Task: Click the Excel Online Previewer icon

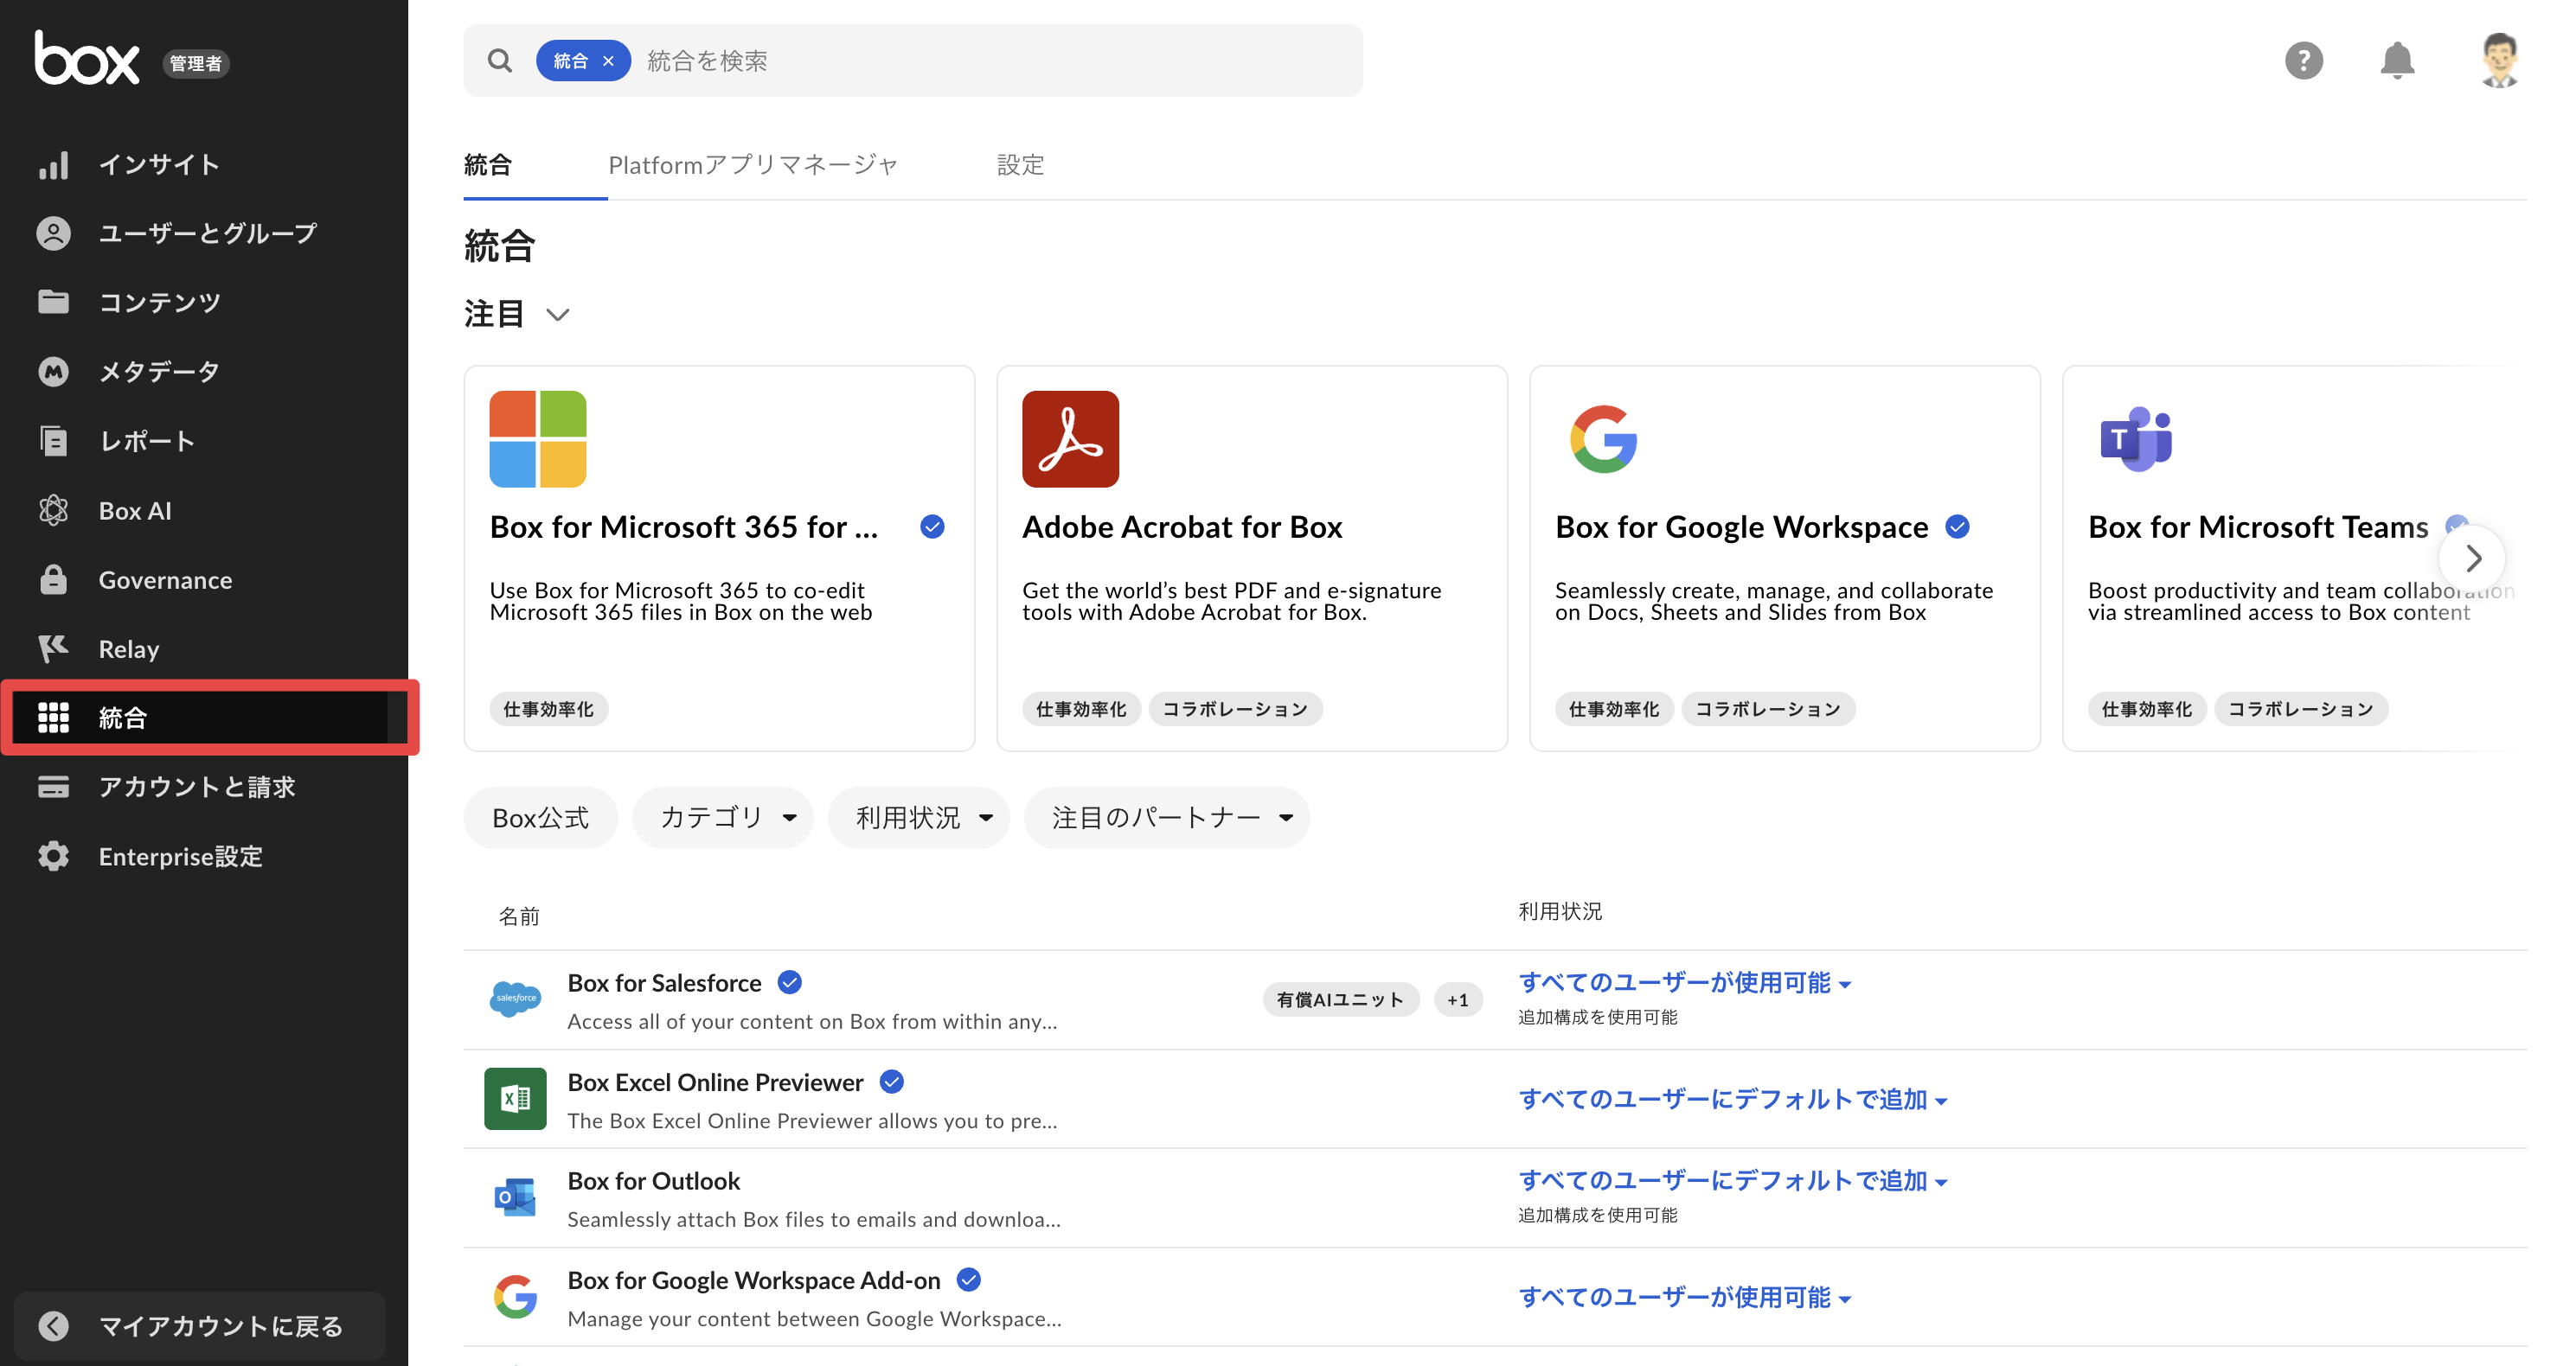Action: click(515, 1098)
